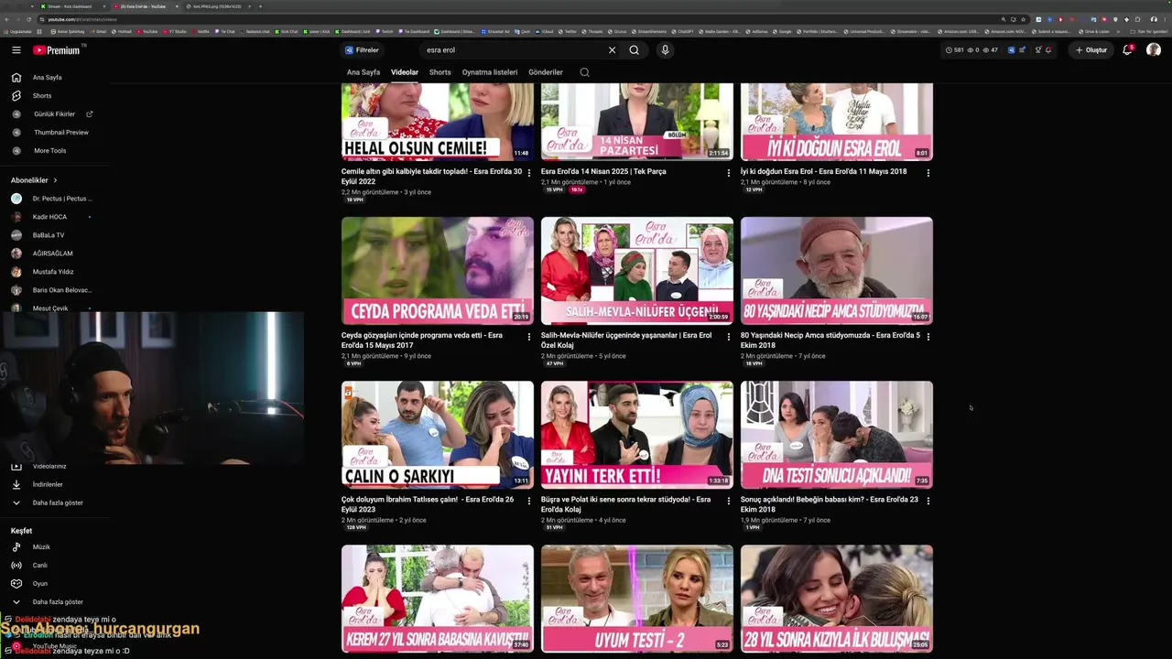The width and height of the screenshot is (1172, 659).
Task: Open Mustafa Yıldız channel subscription
Action: [55, 272]
